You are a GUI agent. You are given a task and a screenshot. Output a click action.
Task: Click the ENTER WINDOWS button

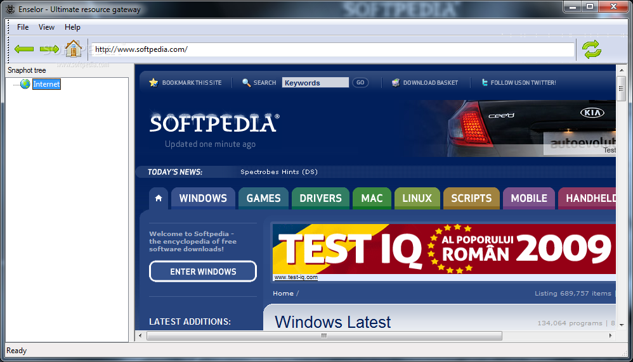[x=203, y=271]
